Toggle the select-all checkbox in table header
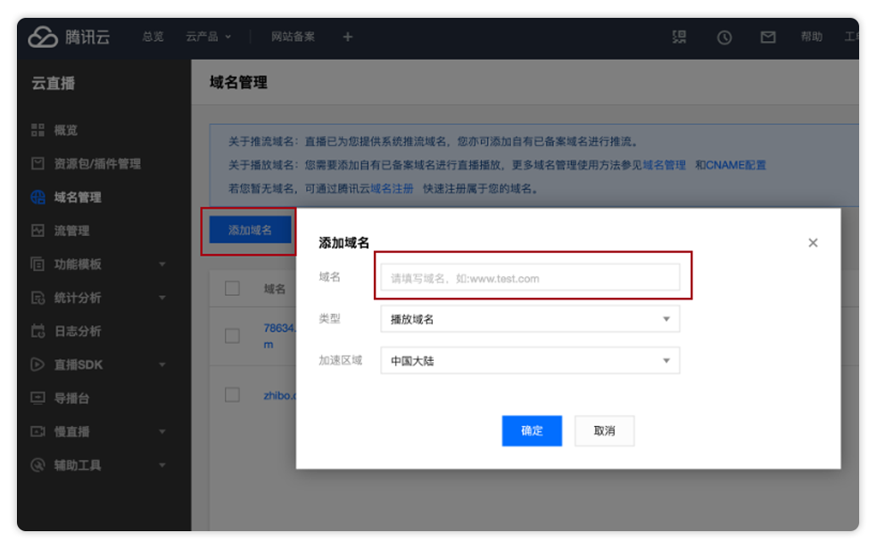 coord(232,289)
